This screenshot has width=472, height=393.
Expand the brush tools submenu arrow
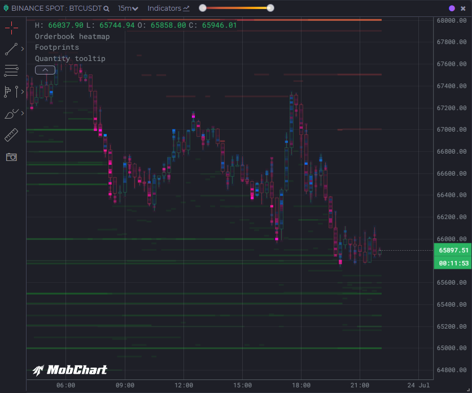pos(22,113)
